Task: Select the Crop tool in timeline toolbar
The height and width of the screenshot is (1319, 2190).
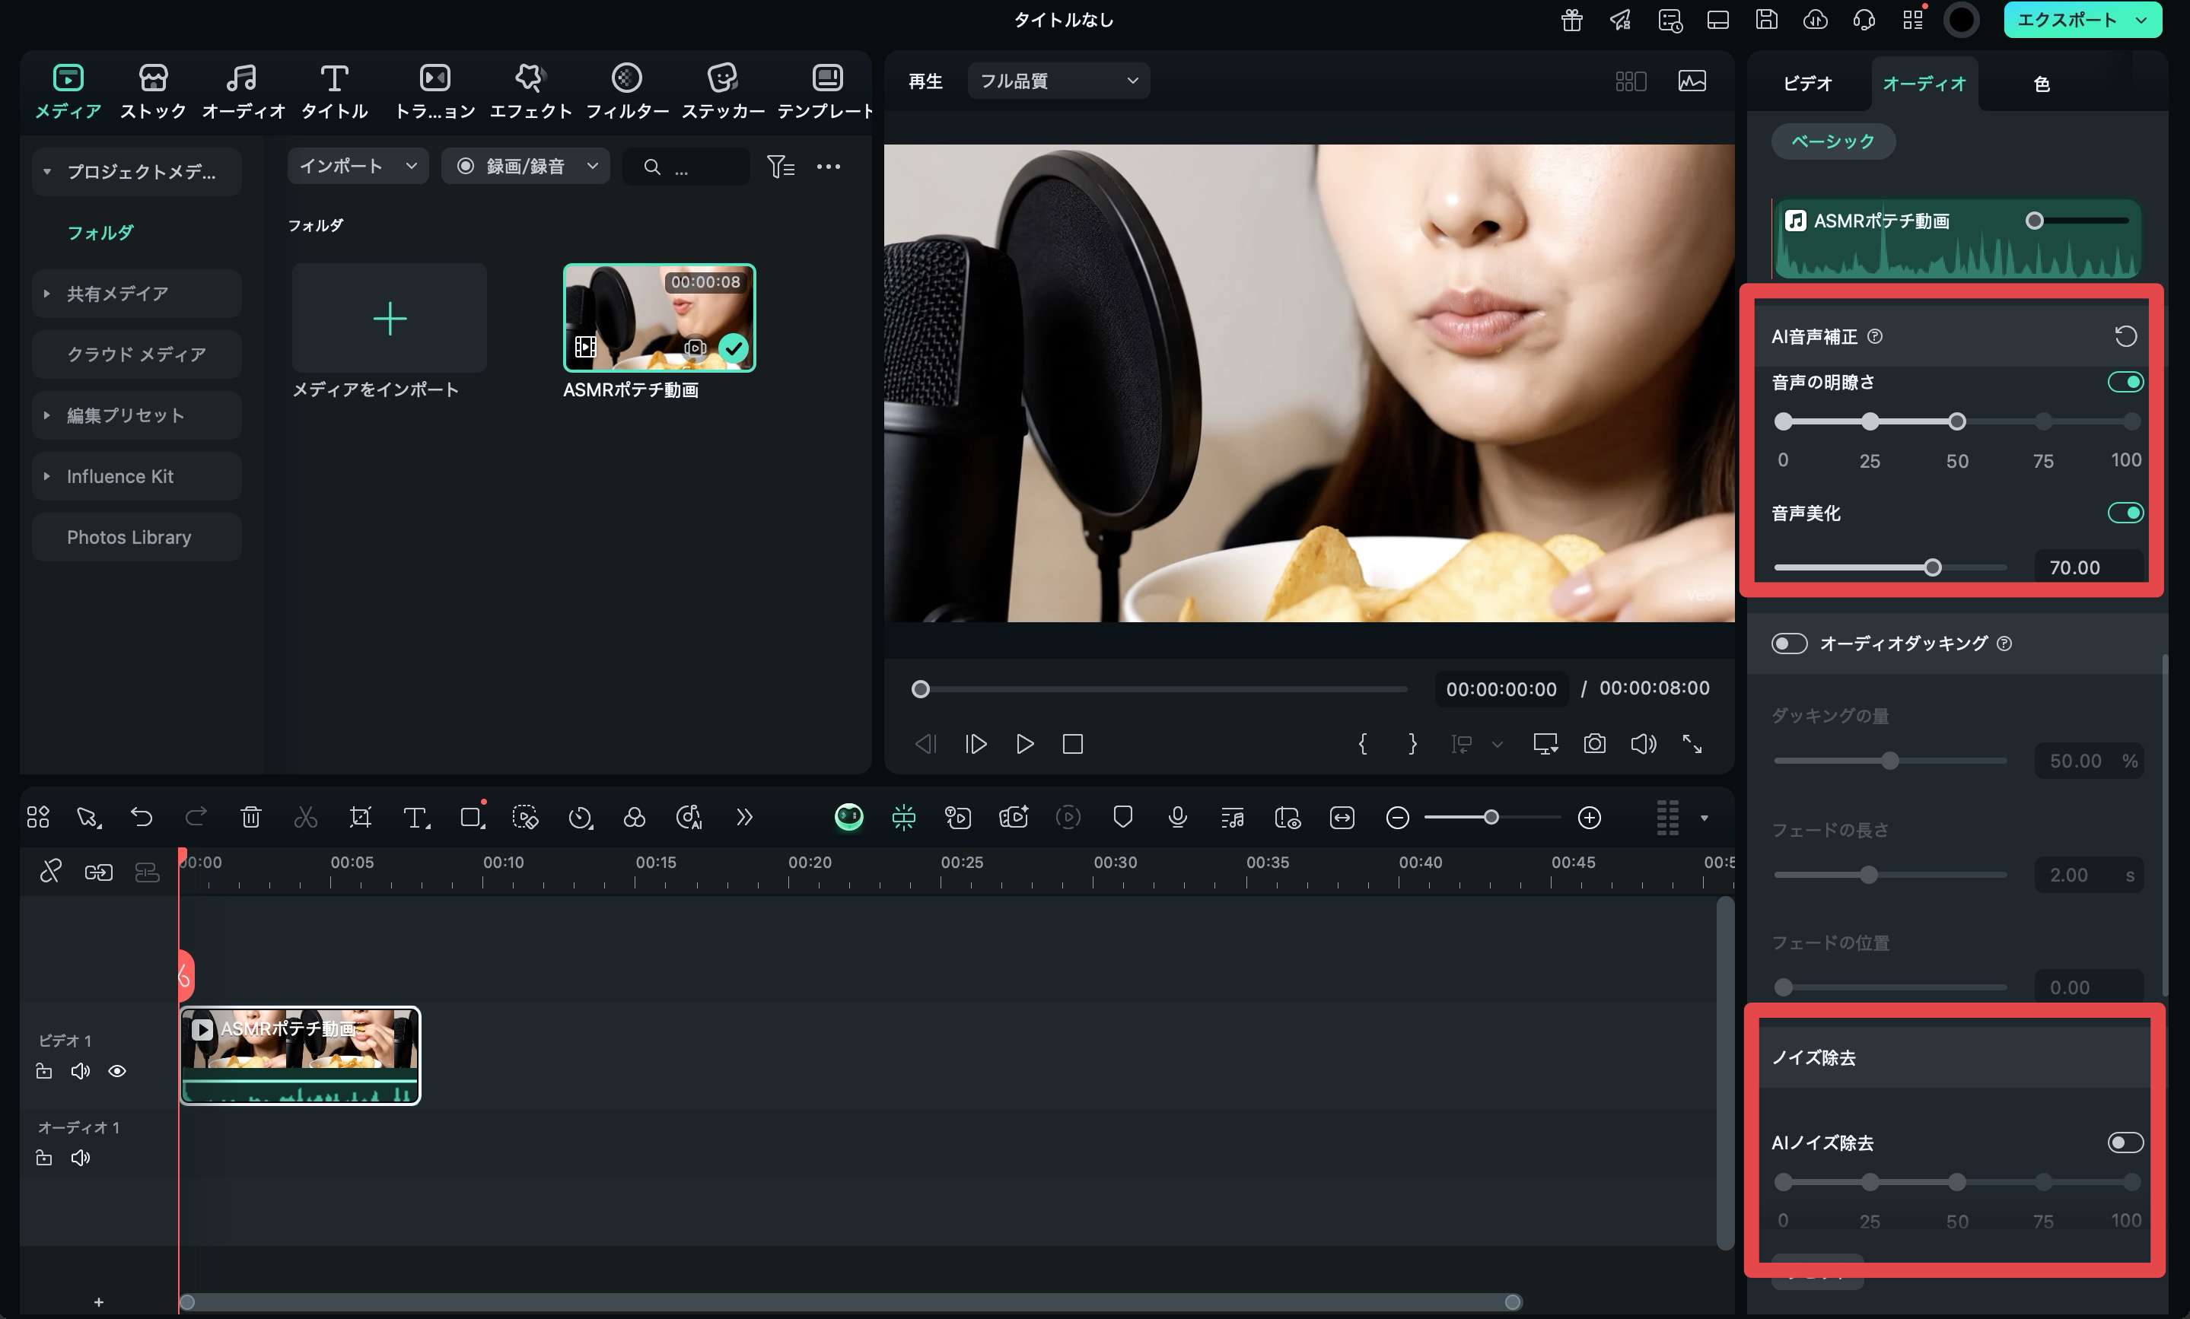Action: pos(360,816)
